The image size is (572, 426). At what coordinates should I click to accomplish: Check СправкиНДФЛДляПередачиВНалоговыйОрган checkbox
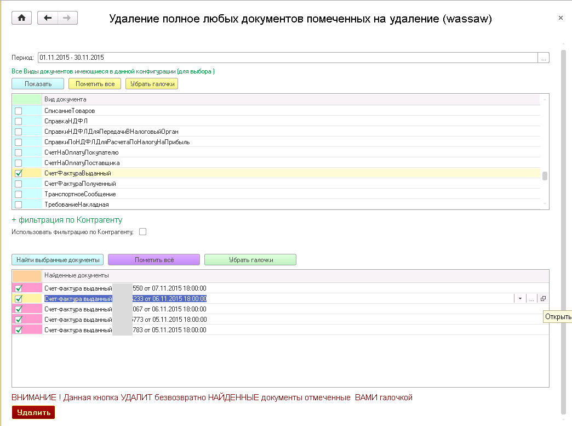[18, 132]
